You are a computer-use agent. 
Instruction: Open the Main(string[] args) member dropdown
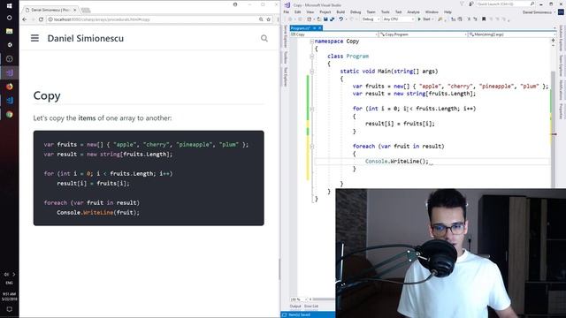pos(512,34)
